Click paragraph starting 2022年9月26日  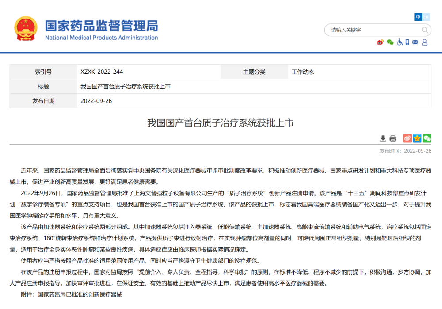(x=221, y=204)
